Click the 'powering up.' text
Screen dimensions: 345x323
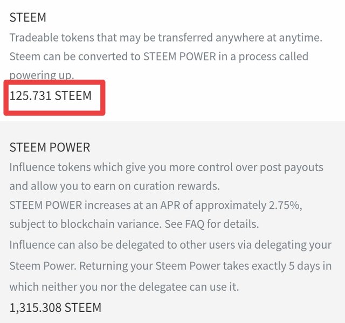click(x=42, y=76)
